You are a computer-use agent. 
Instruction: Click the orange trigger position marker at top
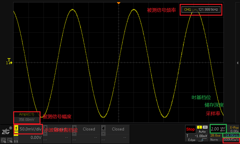click(118, 3)
